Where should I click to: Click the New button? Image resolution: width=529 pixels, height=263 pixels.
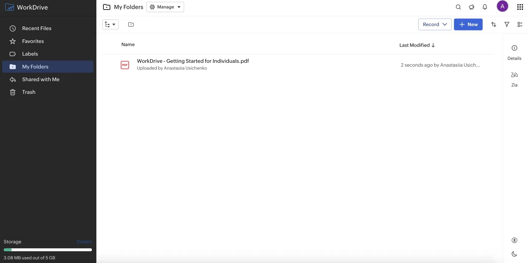468,24
